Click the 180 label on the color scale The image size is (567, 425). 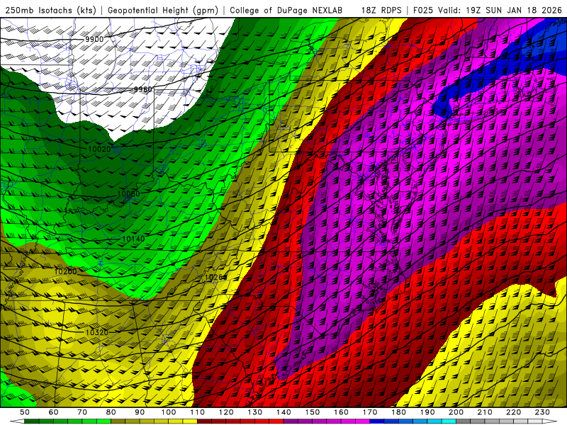pos(398,412)
